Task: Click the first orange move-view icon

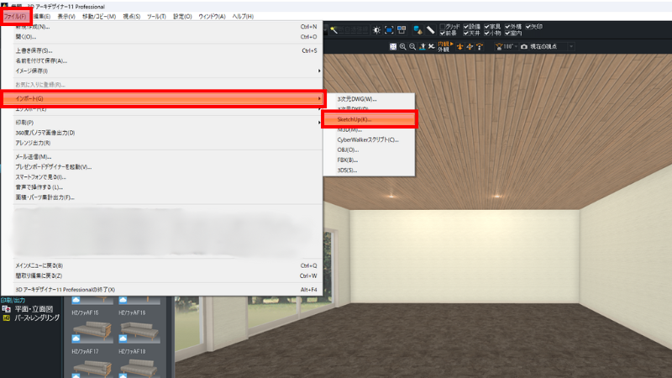Action: (x=459, y=47)
